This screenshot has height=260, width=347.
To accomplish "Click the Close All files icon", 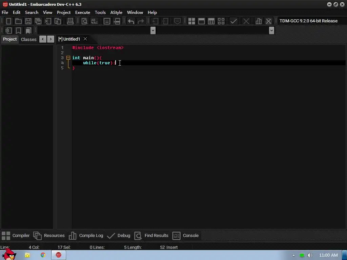I will [x=58, y=21].
